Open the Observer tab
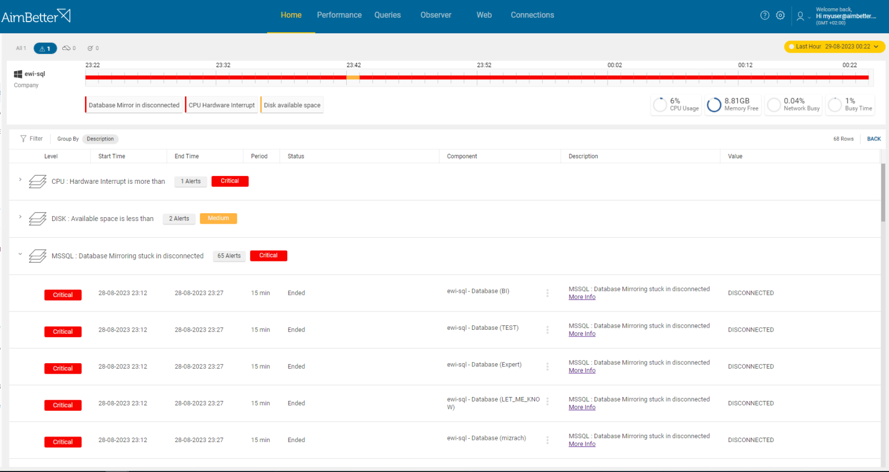This screenshot has width=889, height=472. point(436,15)
